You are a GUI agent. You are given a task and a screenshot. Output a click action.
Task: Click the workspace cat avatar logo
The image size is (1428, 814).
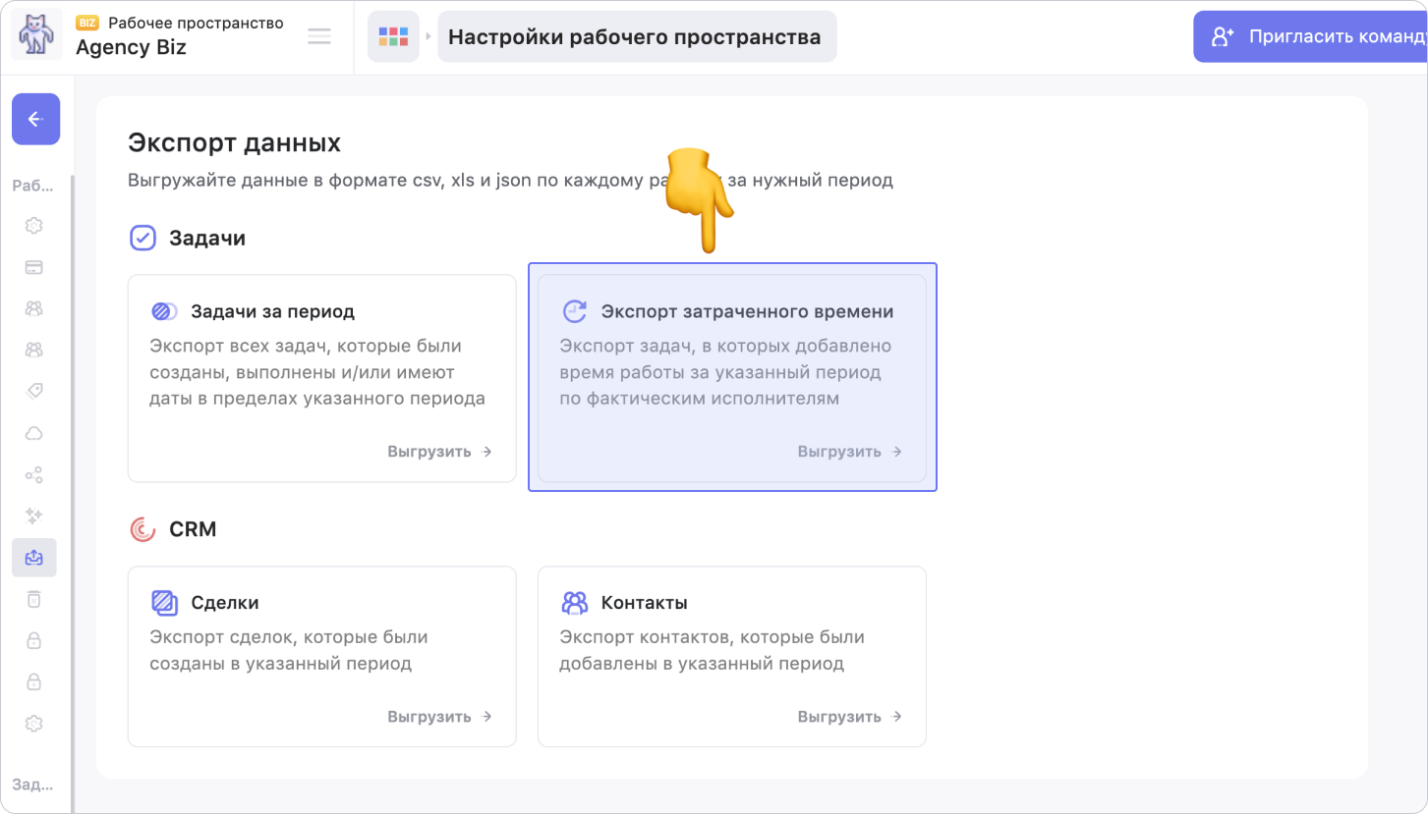[x=36, y=35]
